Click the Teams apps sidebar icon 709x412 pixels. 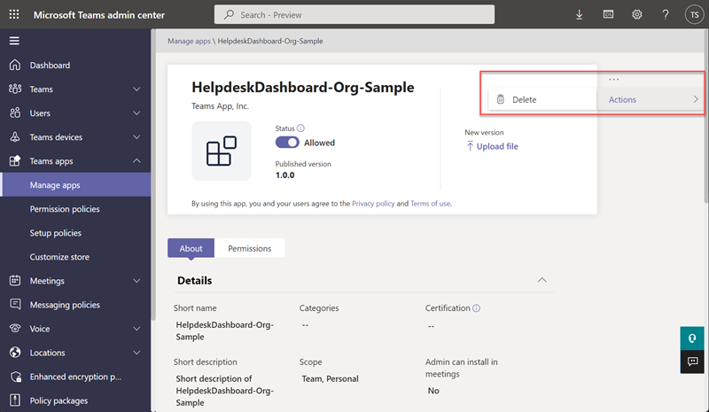pyautogui.click(x=15, y=160)
